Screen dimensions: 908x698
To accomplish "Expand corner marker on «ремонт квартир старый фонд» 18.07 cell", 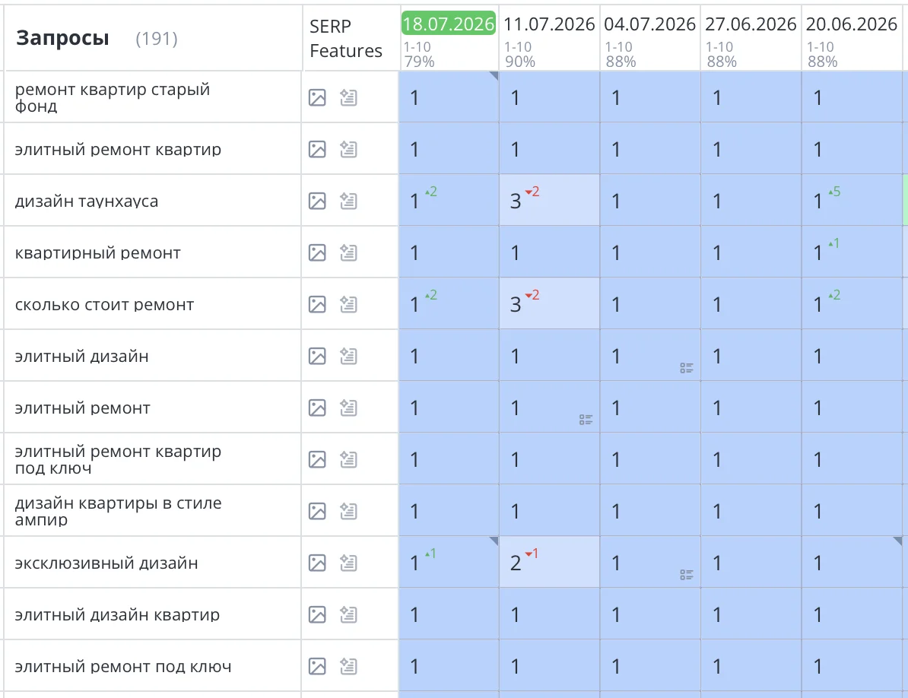I will coord(494,76).
